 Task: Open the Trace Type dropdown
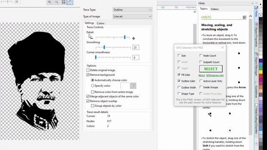coord(132,10)
